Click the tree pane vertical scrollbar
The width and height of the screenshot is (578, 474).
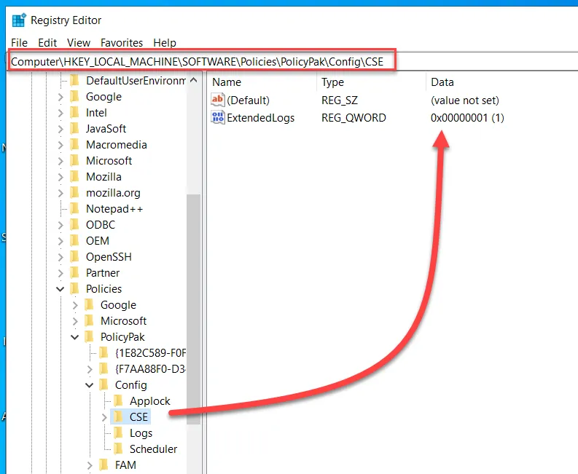193,291
